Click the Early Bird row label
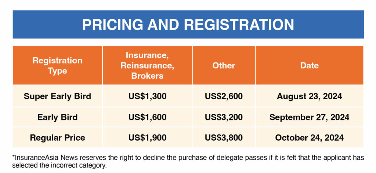 58,117
